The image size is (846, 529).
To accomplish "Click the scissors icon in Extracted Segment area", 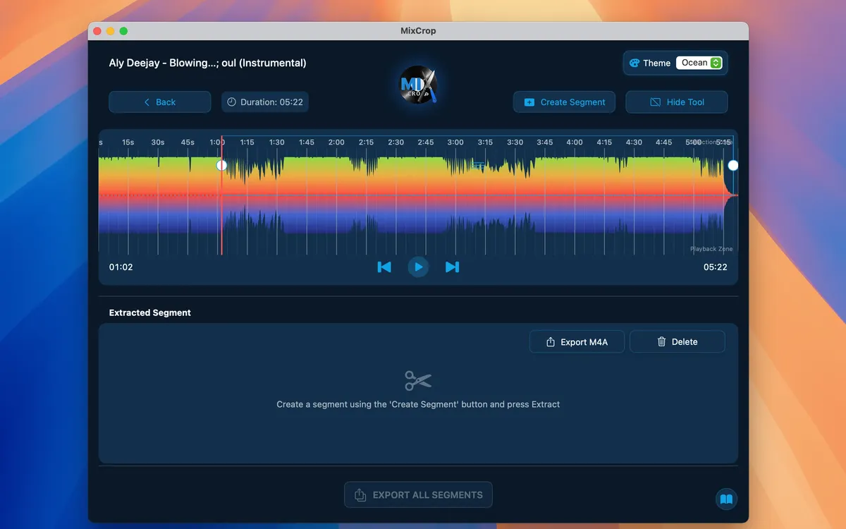I will click(x=417, y=379).
